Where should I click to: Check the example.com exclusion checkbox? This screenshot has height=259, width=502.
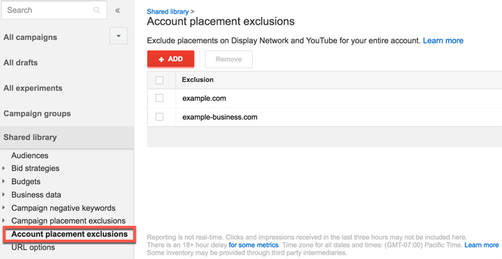click(x=159, y=98)
